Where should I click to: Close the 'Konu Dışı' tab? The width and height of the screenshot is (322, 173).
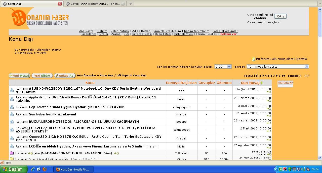coord(60,4)
